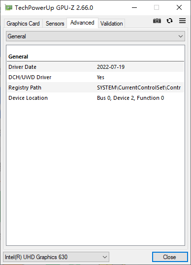Click the Yes value for DCH/UWD Driver

point(100,77)
